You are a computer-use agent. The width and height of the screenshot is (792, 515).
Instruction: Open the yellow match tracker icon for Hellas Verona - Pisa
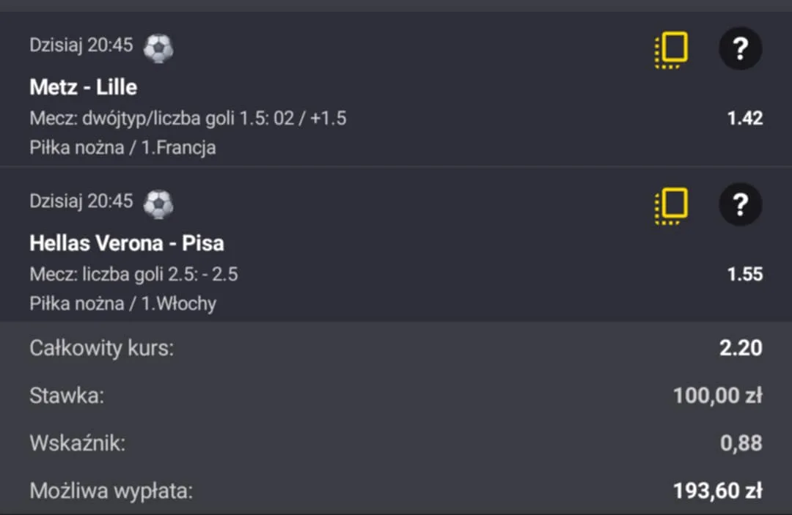tap(670, 204)
